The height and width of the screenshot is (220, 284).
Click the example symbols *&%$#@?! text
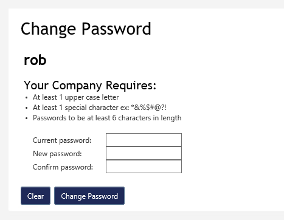coord(148,108)
